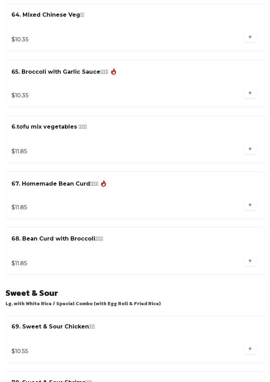Add Broccoli with Garlic Sauce to cart
This screenshot has width=270, height=382.
pos(250,93)
